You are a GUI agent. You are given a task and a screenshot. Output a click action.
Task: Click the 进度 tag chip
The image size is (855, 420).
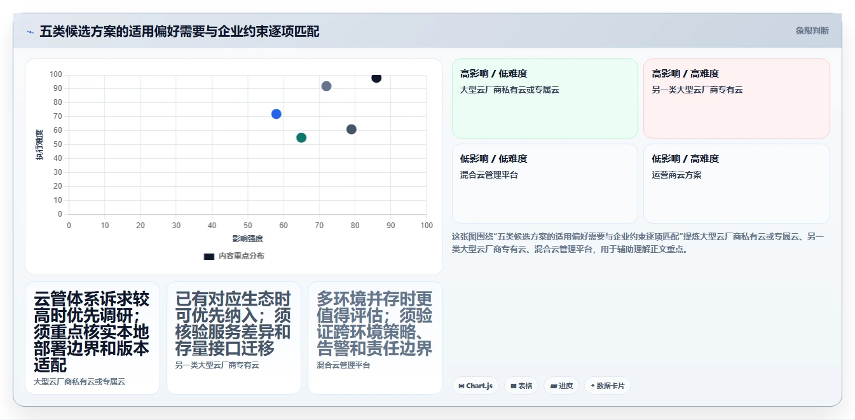[x=561, y=386]
